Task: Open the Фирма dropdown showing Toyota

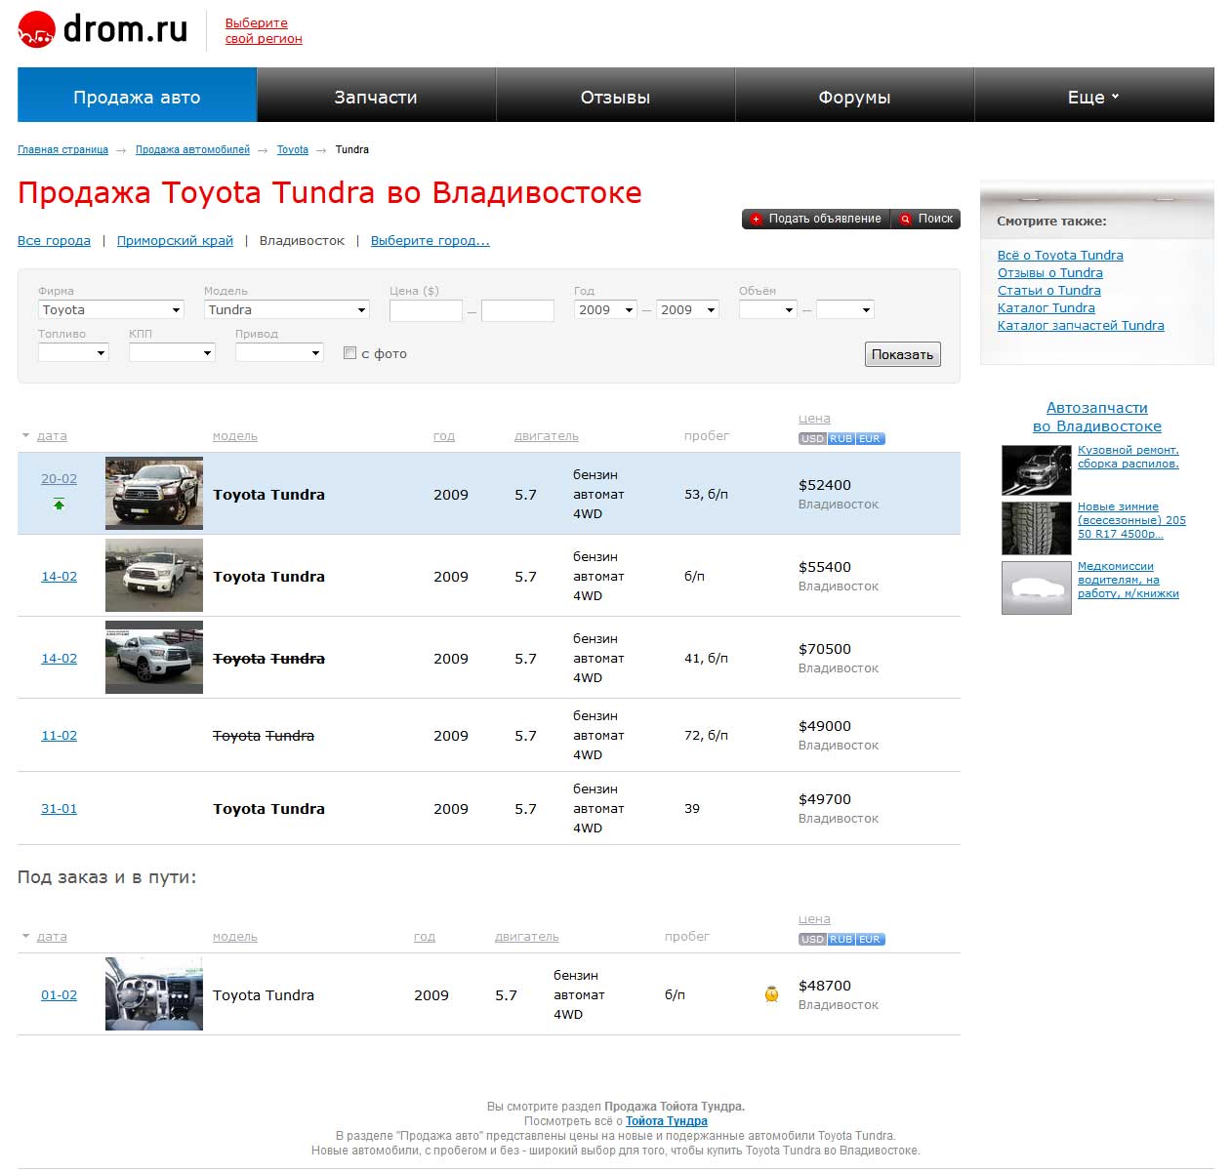Action: (111, 310)
